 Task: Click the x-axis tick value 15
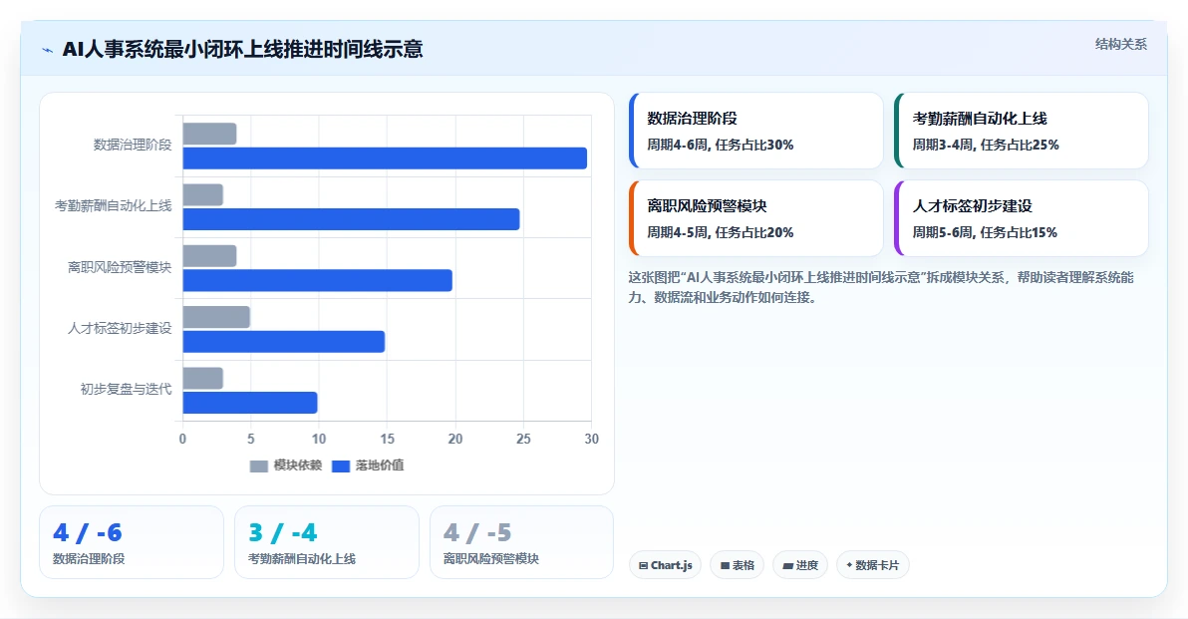[387, 440]
